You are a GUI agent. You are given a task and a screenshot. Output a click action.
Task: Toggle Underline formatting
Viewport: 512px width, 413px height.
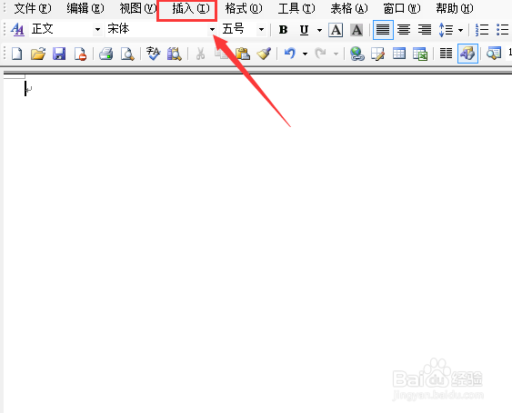pyautogui.click(x=304, y=30)
